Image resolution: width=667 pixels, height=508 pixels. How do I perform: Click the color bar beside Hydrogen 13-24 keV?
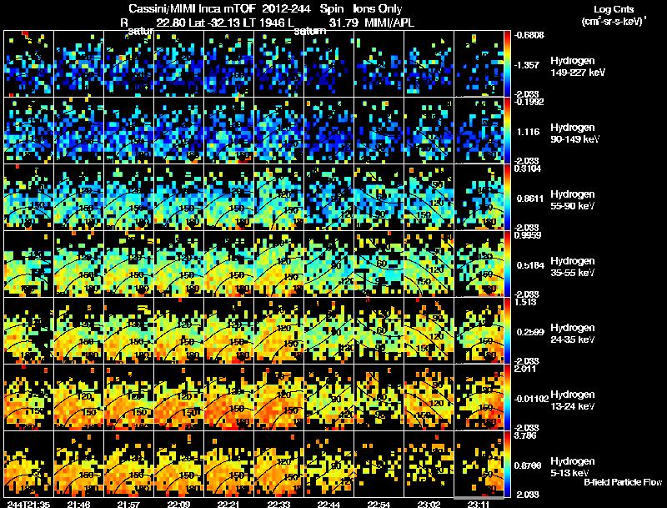coord(508,397)
